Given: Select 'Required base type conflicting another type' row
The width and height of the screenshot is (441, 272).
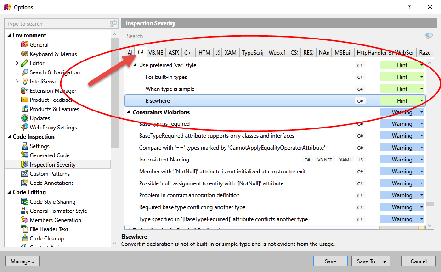Looking at the screenshot, I should [275, 207].
